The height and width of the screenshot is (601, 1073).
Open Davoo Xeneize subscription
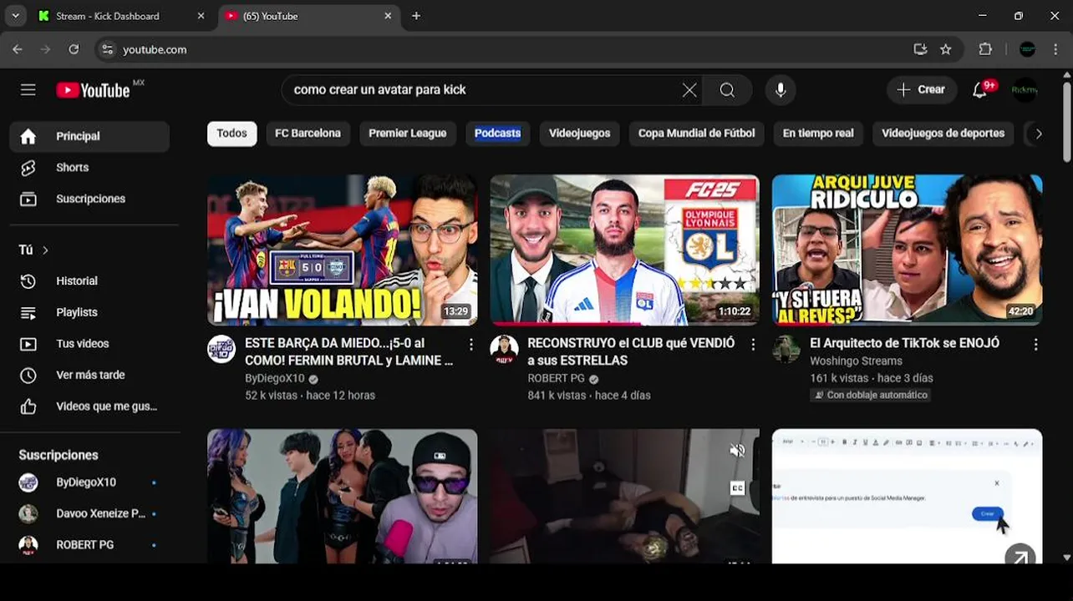coord(89,513)
